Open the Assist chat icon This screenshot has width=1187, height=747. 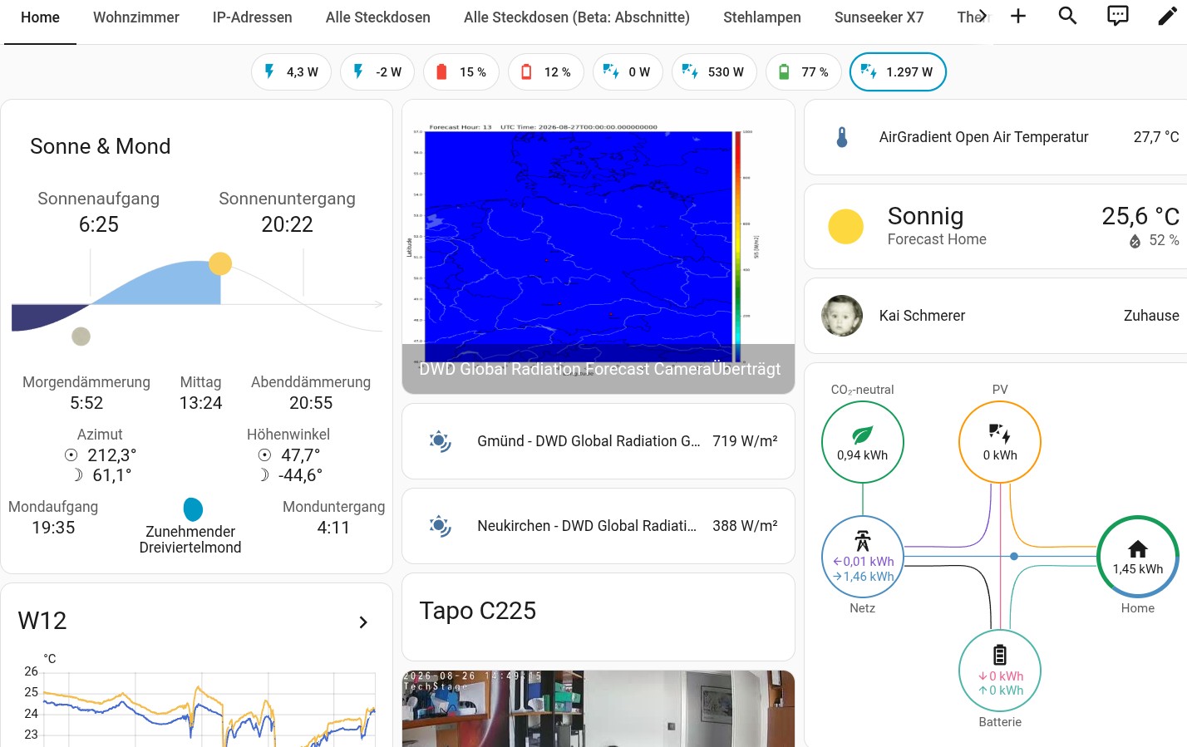pos(1118,17)
